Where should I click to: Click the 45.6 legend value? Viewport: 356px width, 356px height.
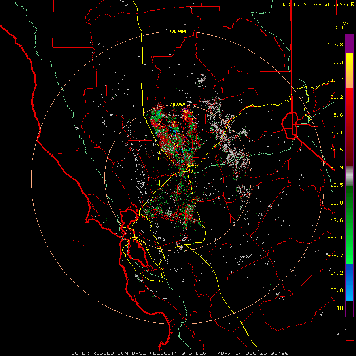coord(337,115)
